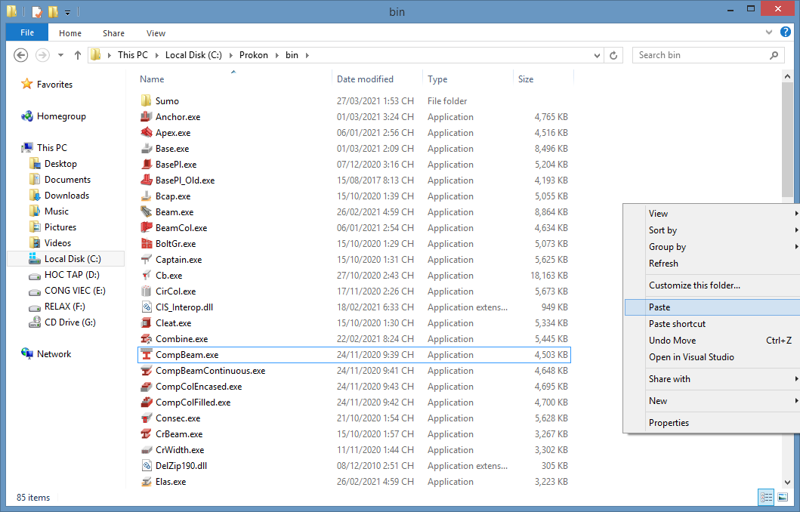
Task: Click the Anchor.exe file icon
Action: tap(147, 117)
